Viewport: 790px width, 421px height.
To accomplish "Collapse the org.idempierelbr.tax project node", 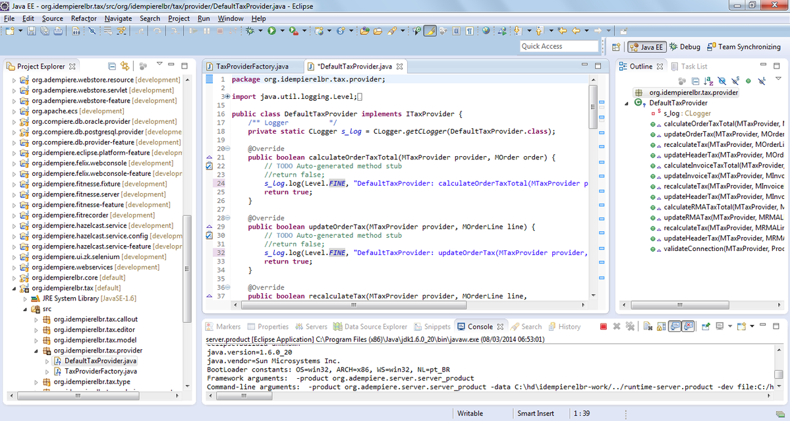I will pyautogui.click(x=14, y=288).
